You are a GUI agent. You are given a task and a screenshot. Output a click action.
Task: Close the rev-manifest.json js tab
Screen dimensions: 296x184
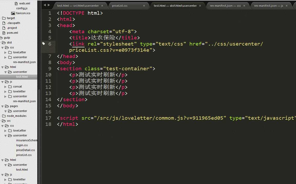click(x=286, y=6)
